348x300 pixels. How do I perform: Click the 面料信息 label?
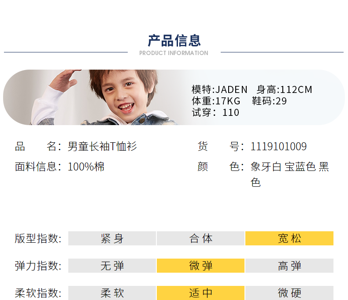[x=38, y=167]
